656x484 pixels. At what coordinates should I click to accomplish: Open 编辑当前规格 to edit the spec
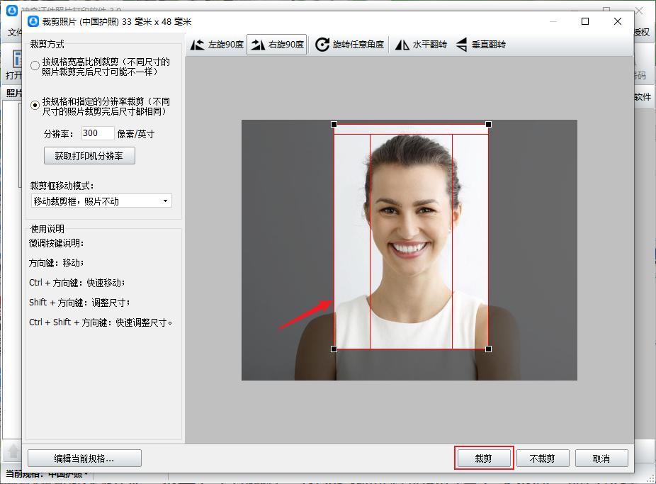pos(83,458)
